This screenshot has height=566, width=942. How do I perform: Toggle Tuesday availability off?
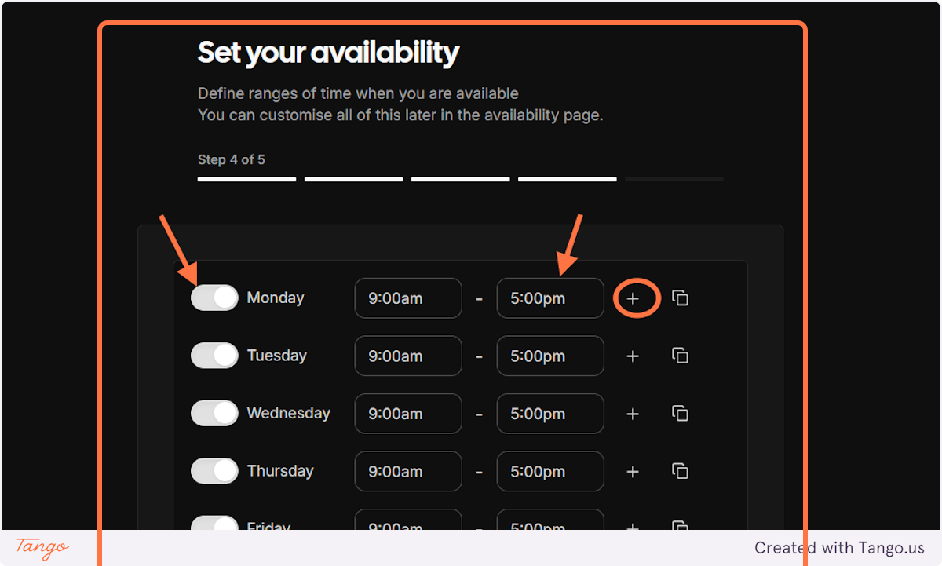(214, 356)
